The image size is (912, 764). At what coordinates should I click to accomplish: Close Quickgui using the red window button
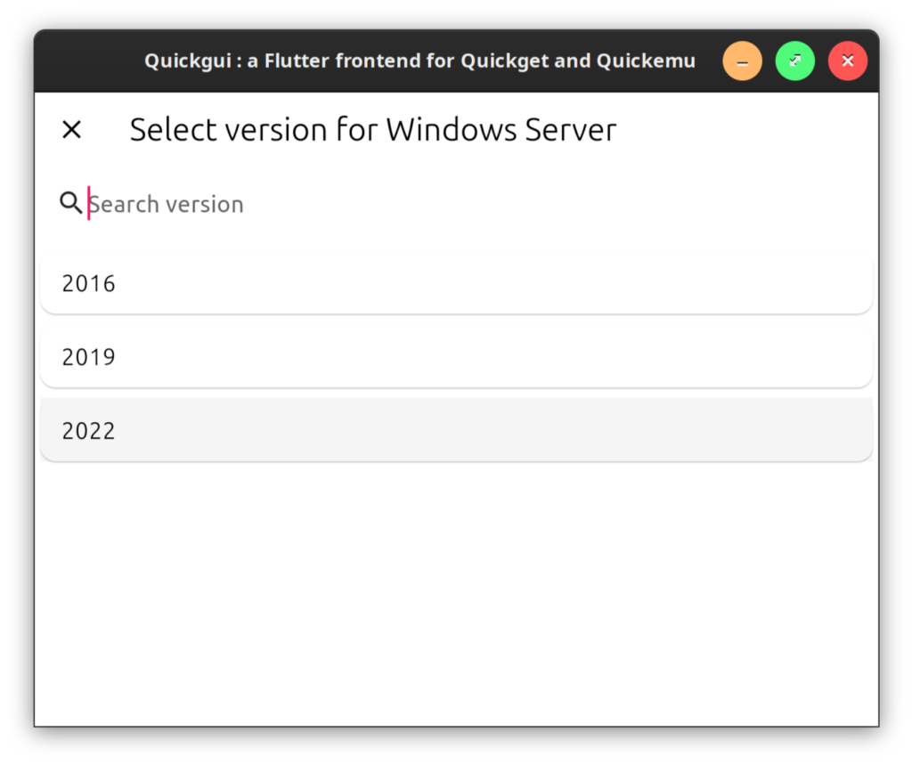(847, 61)
